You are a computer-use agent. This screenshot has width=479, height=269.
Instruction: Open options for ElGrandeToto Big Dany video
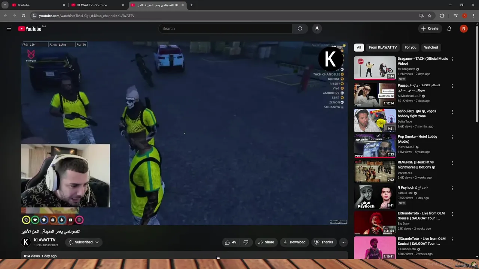pyautogui.click(x=452, y=214)
